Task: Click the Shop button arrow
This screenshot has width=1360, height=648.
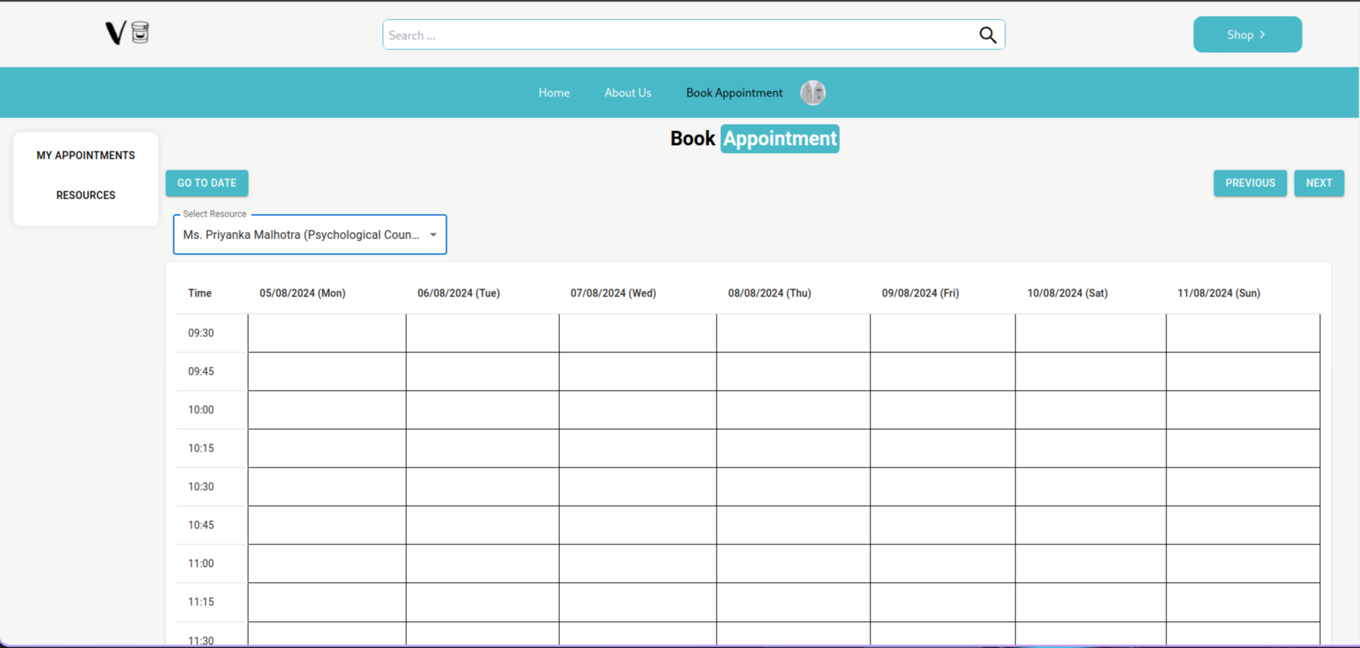Action: coord(1263,35)
